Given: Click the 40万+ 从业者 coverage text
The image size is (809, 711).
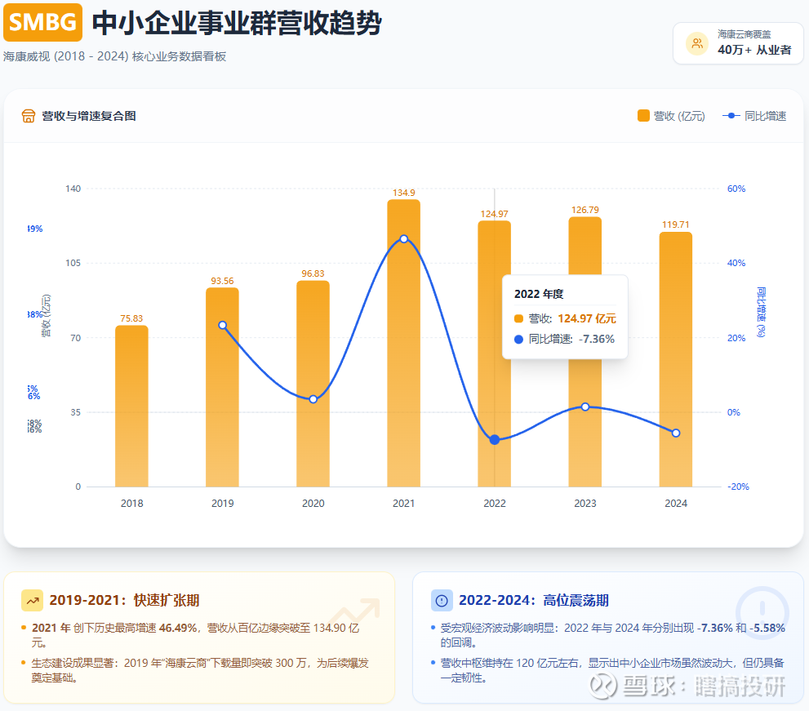Looking at the screenshot, I should (754, 50).
